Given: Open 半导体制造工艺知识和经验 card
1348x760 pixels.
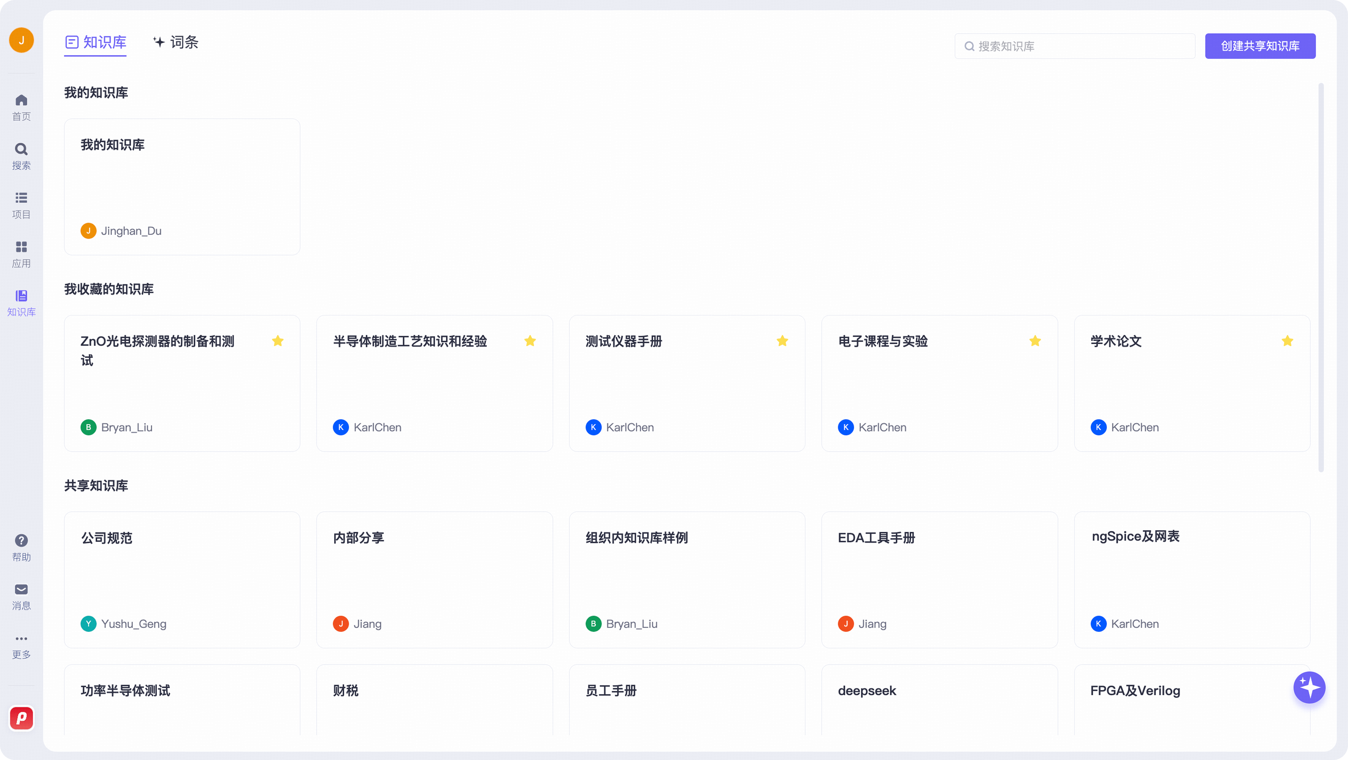Looking at the screenshot, I should tap(434, 384).
